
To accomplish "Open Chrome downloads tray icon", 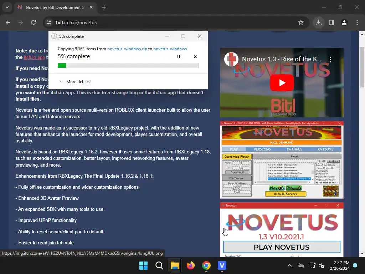I will [x=319, y=22].
